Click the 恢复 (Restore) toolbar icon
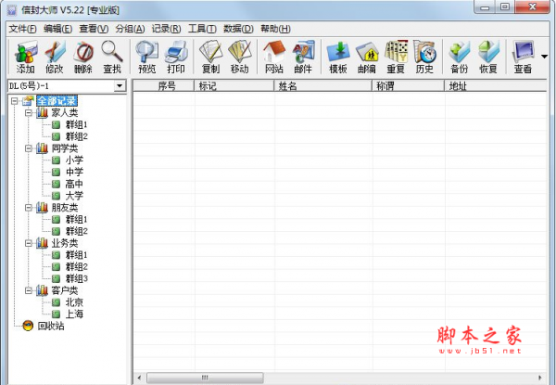 488,57
